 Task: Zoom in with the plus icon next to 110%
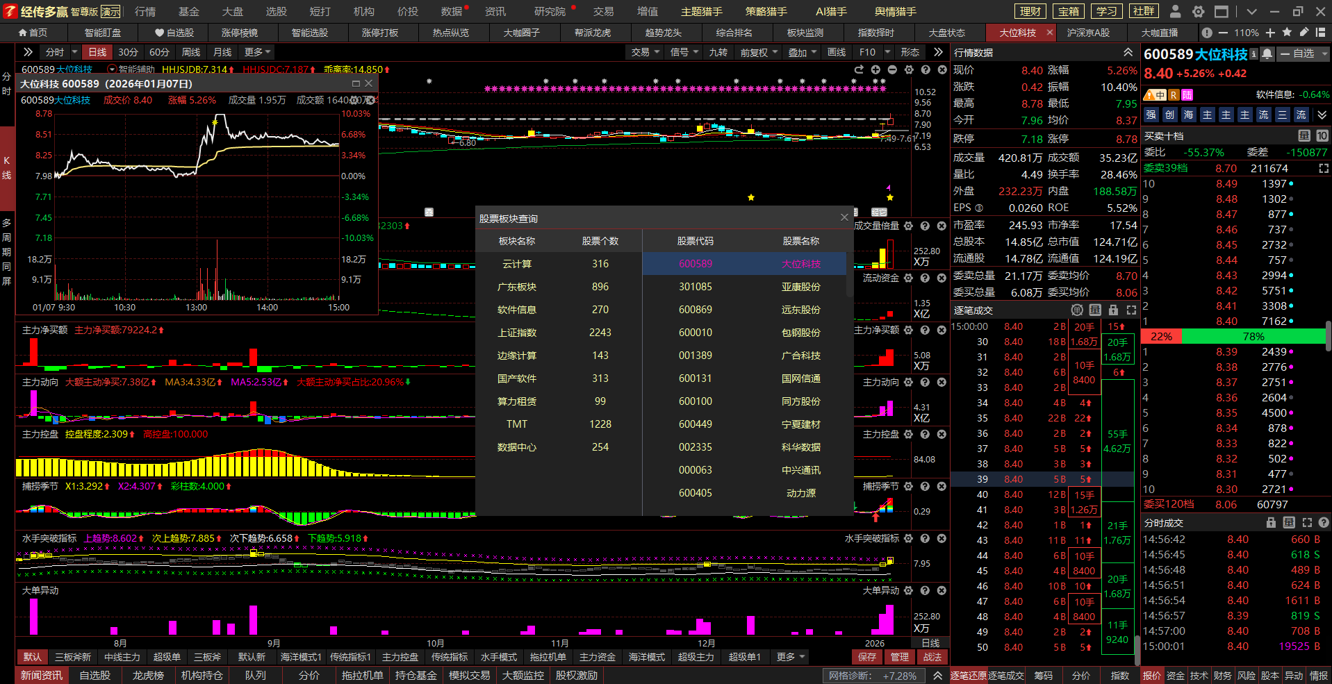click(x=1270, y=33)
